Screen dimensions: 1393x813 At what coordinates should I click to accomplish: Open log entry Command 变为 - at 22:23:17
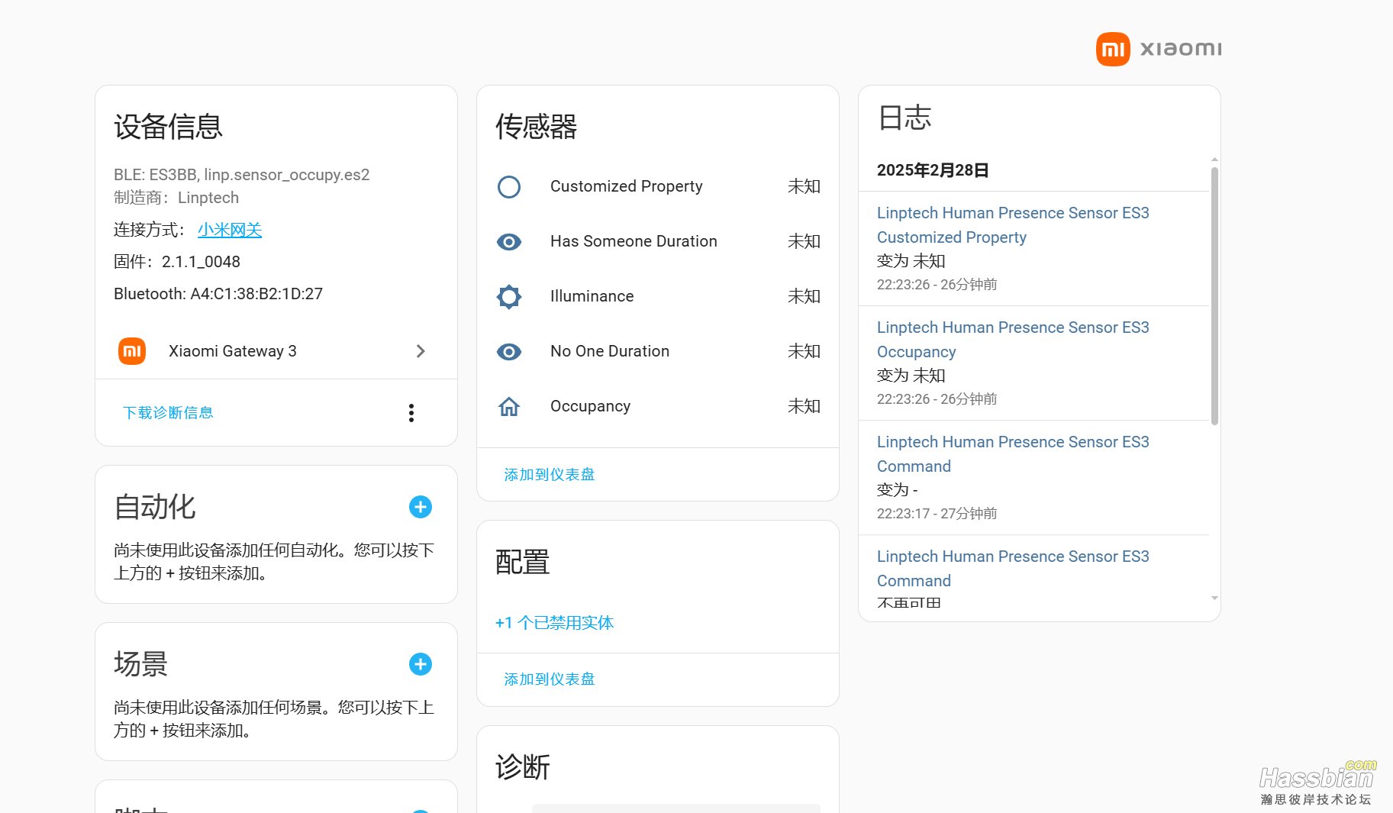tap(1034, 478)
